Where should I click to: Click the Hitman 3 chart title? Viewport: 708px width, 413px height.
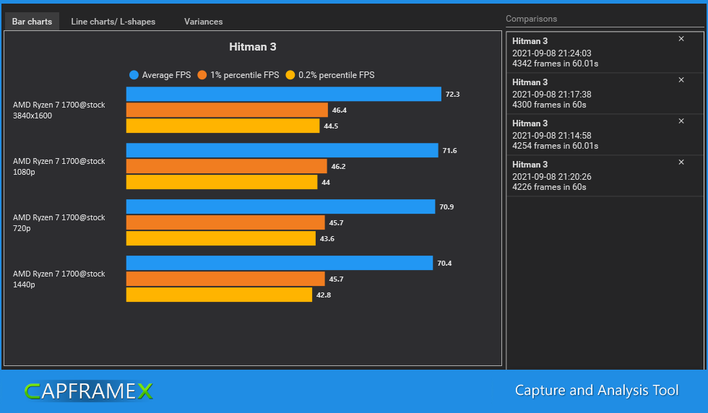252,47
